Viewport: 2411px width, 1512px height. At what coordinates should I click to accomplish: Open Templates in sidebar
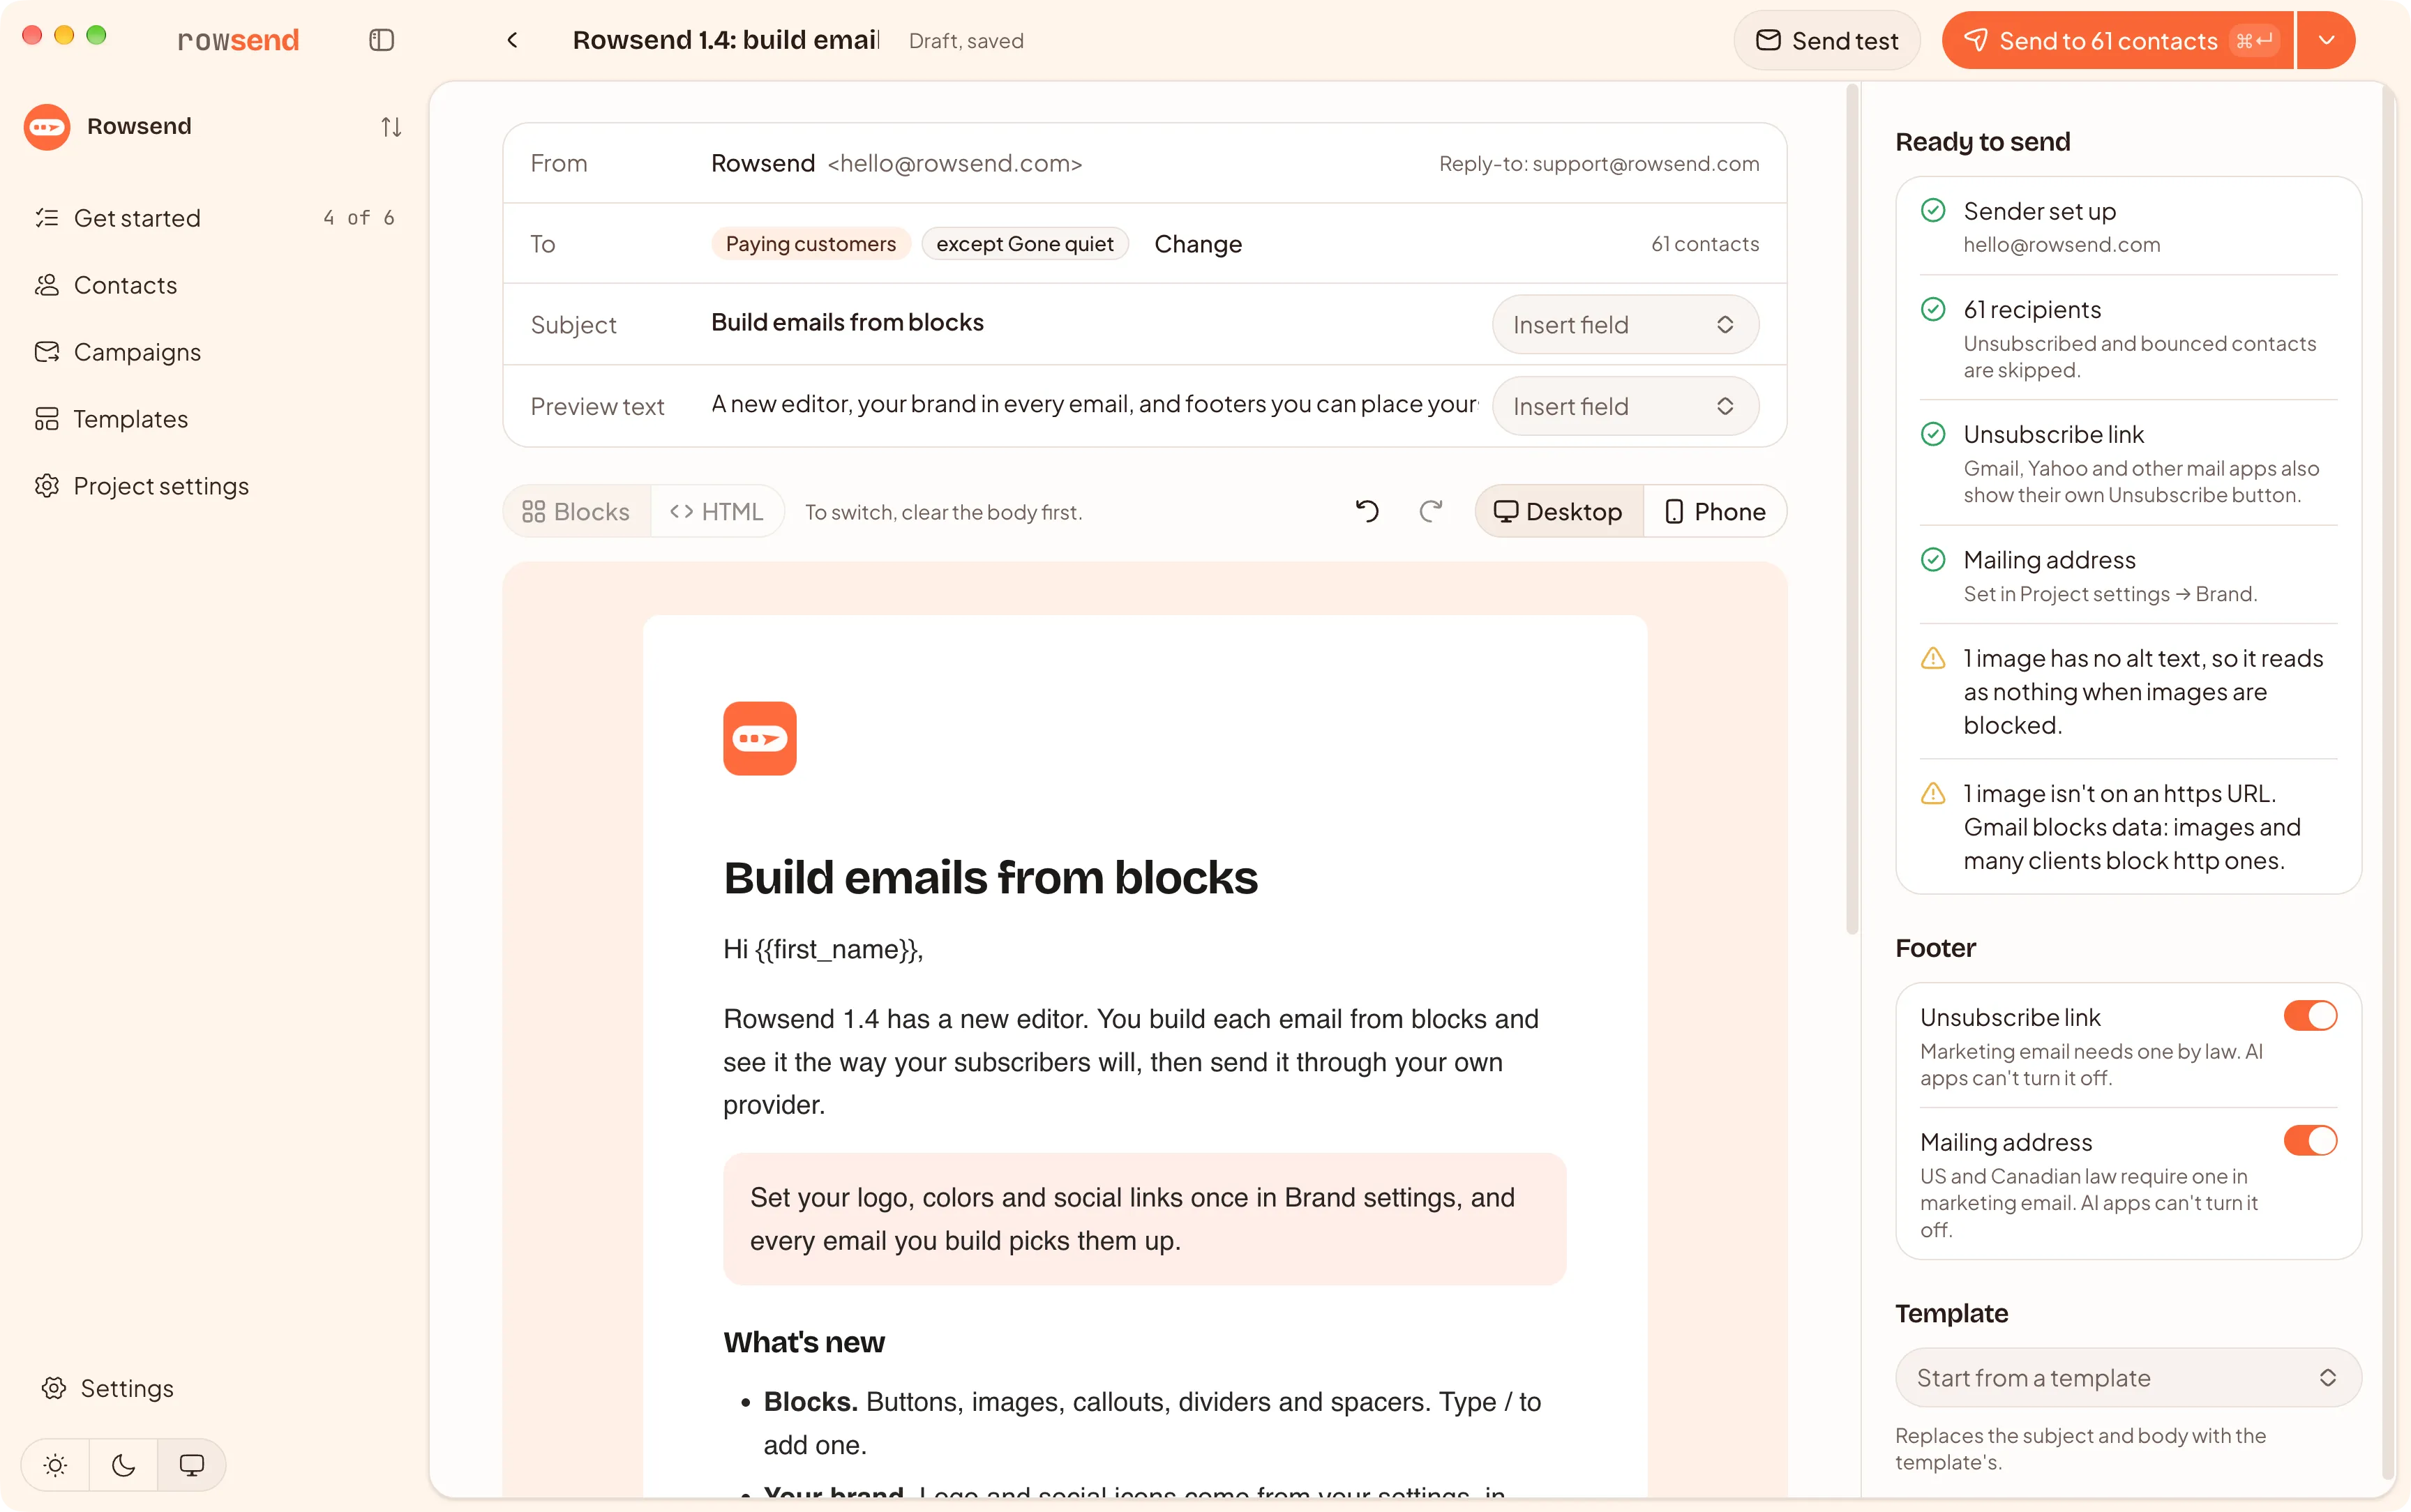coord(216,419)
